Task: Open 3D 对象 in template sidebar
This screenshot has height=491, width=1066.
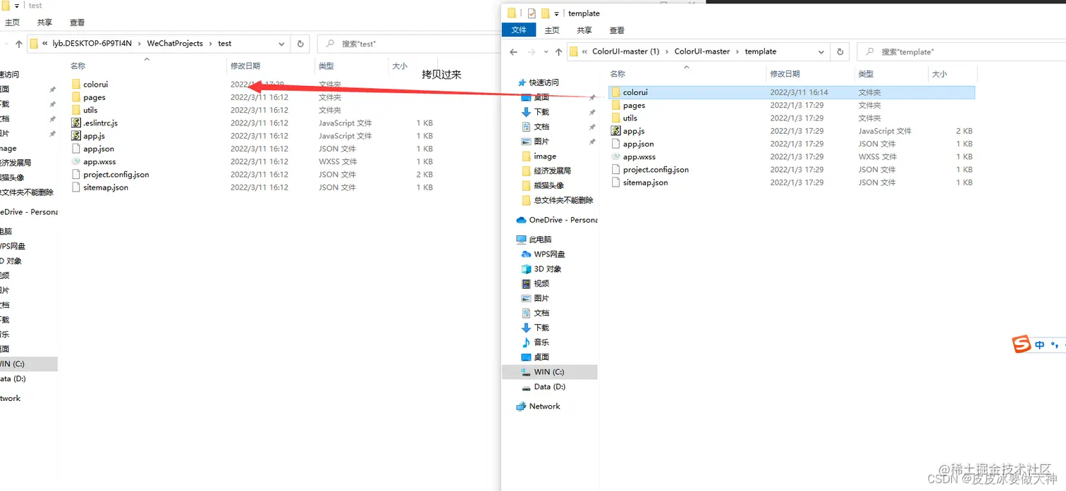Action: 541,269
